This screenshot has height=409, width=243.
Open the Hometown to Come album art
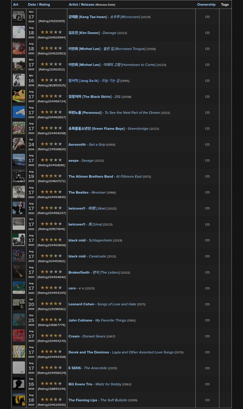pyautogui.click(x=19, y=64)
